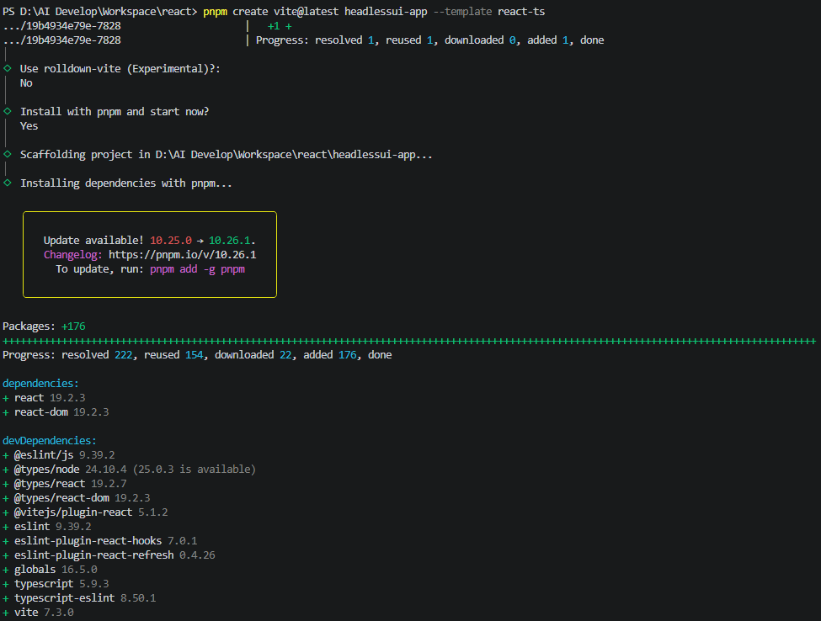
Task: Click the 'Progress: resolved 222' summary line
Action: click(197, 355)
